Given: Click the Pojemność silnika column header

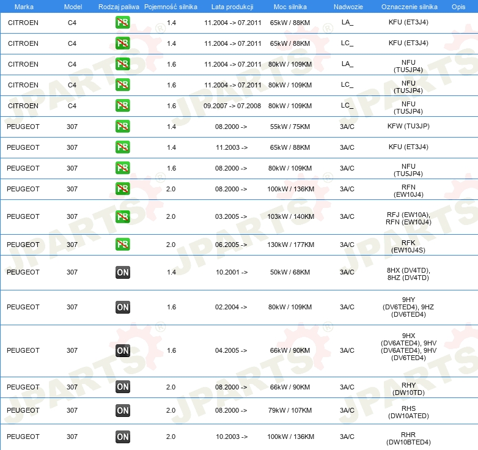Looking at the screenshot, I should (x=171, y=7).
